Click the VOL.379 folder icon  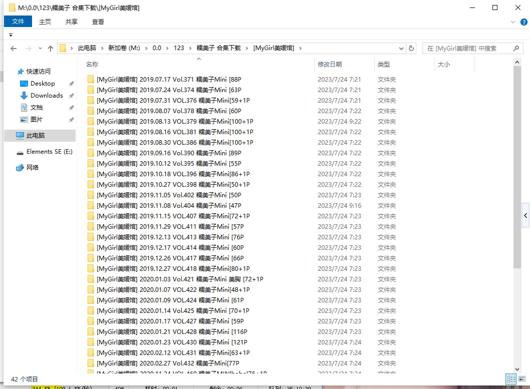91,122
